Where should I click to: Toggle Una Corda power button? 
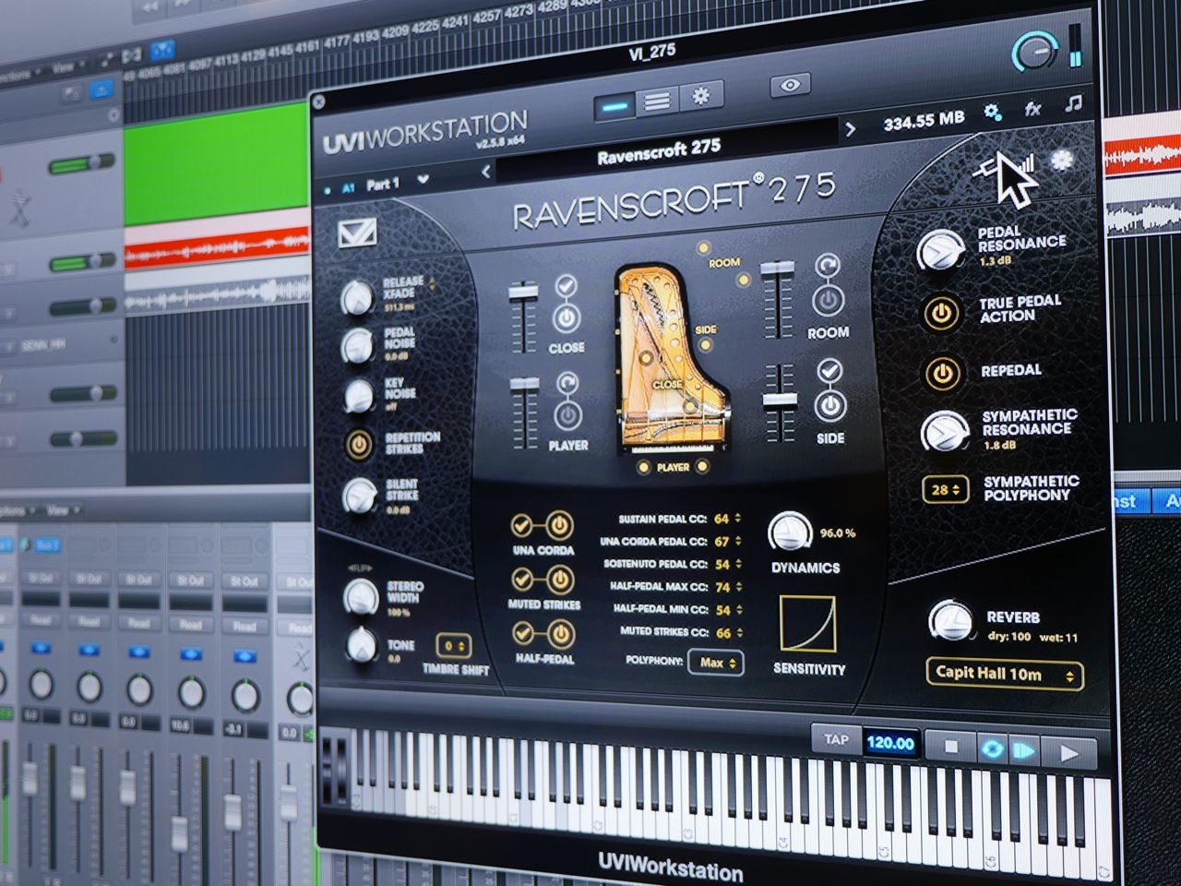(559, 525)
